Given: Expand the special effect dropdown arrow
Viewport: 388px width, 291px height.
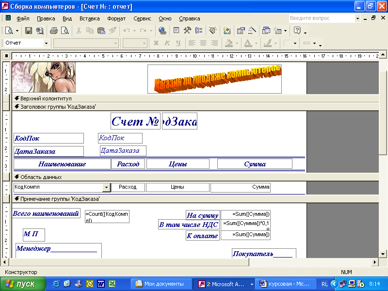Looking at the screenshot, I should tap(314, 43).
